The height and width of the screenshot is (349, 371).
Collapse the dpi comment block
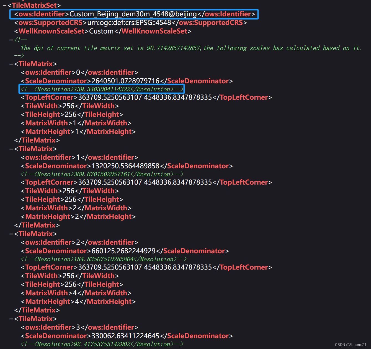pyautogui.click(x=10, y=40)
